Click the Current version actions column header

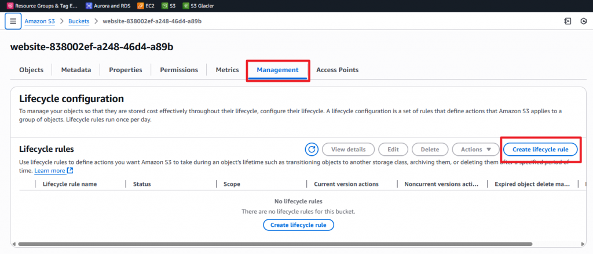point(346,184)
